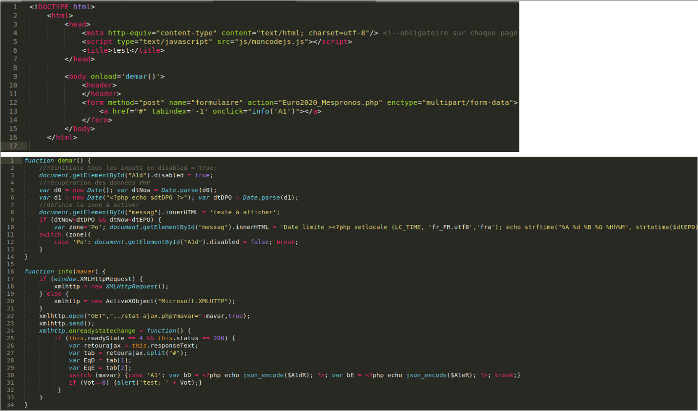Click the body onload 'demar()' attribute value
Screen dimensions: 698x411
tap(141, 77)
